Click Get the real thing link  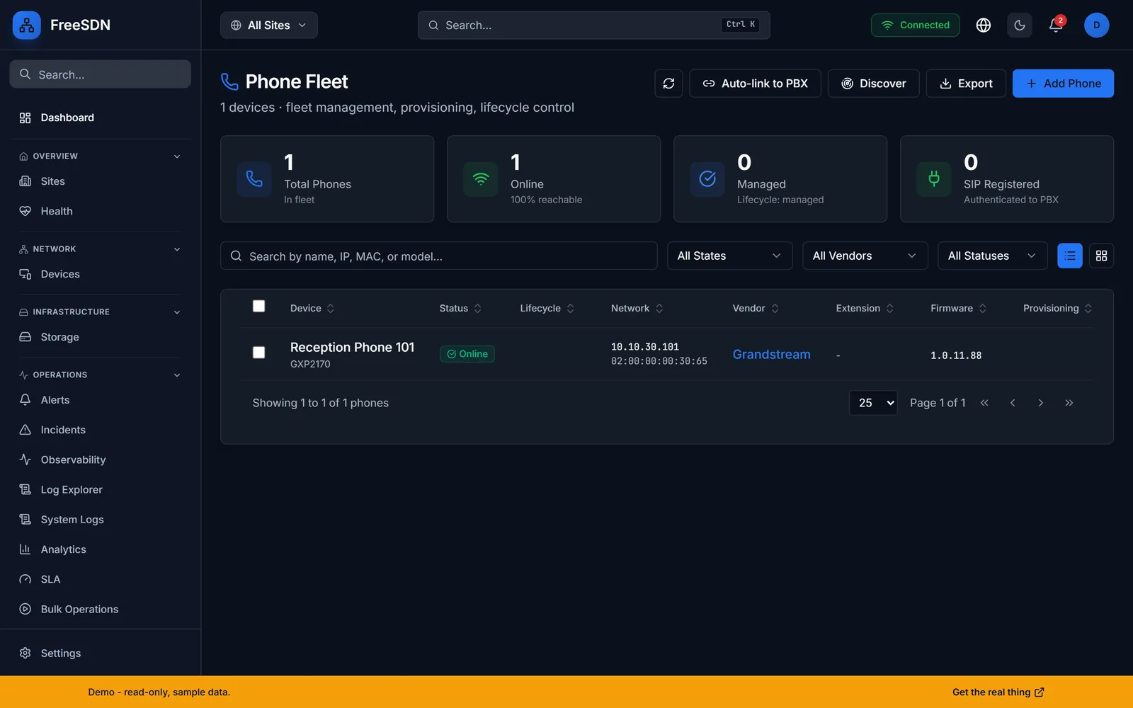tap(998, 692)
